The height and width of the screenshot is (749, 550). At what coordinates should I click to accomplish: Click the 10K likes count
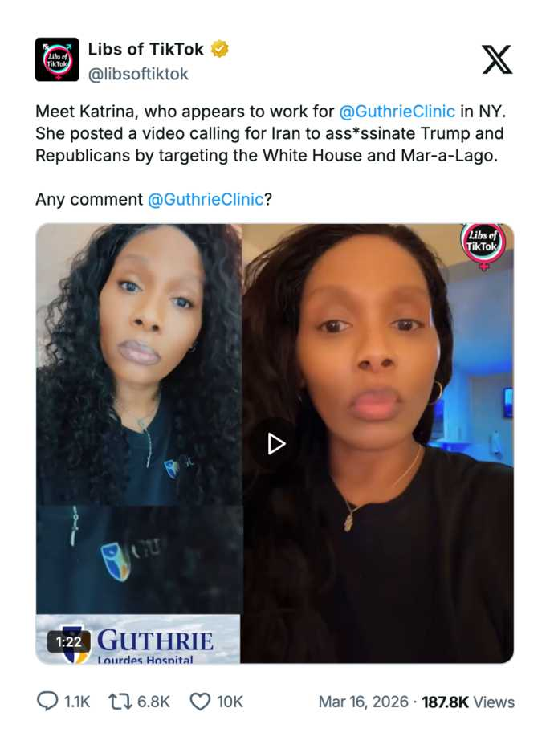pos(230,702)
